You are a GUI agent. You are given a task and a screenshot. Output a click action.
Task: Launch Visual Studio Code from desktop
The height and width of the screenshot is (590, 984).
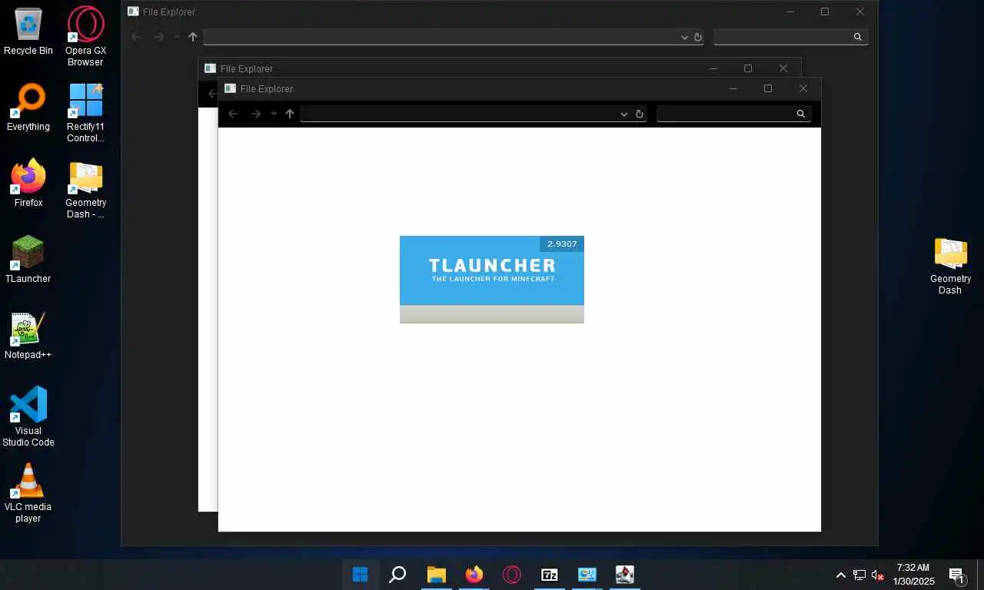pos(28,416)
